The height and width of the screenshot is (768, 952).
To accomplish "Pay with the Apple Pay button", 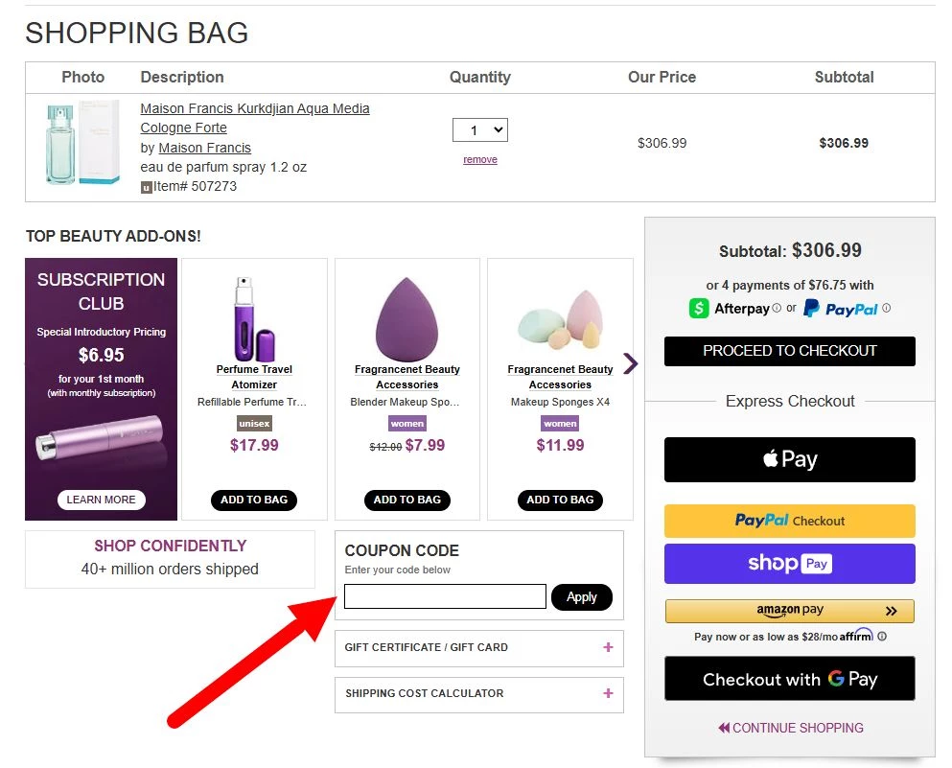I will (789, 459).
